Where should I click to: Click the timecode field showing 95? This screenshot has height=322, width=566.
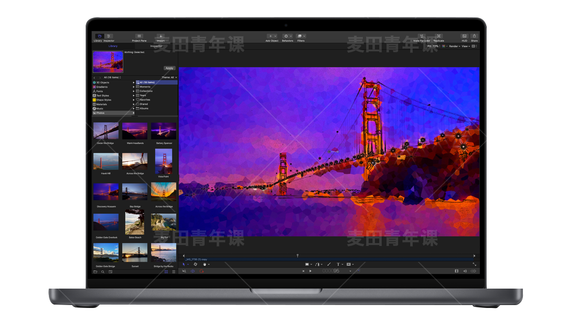point(331,271)
